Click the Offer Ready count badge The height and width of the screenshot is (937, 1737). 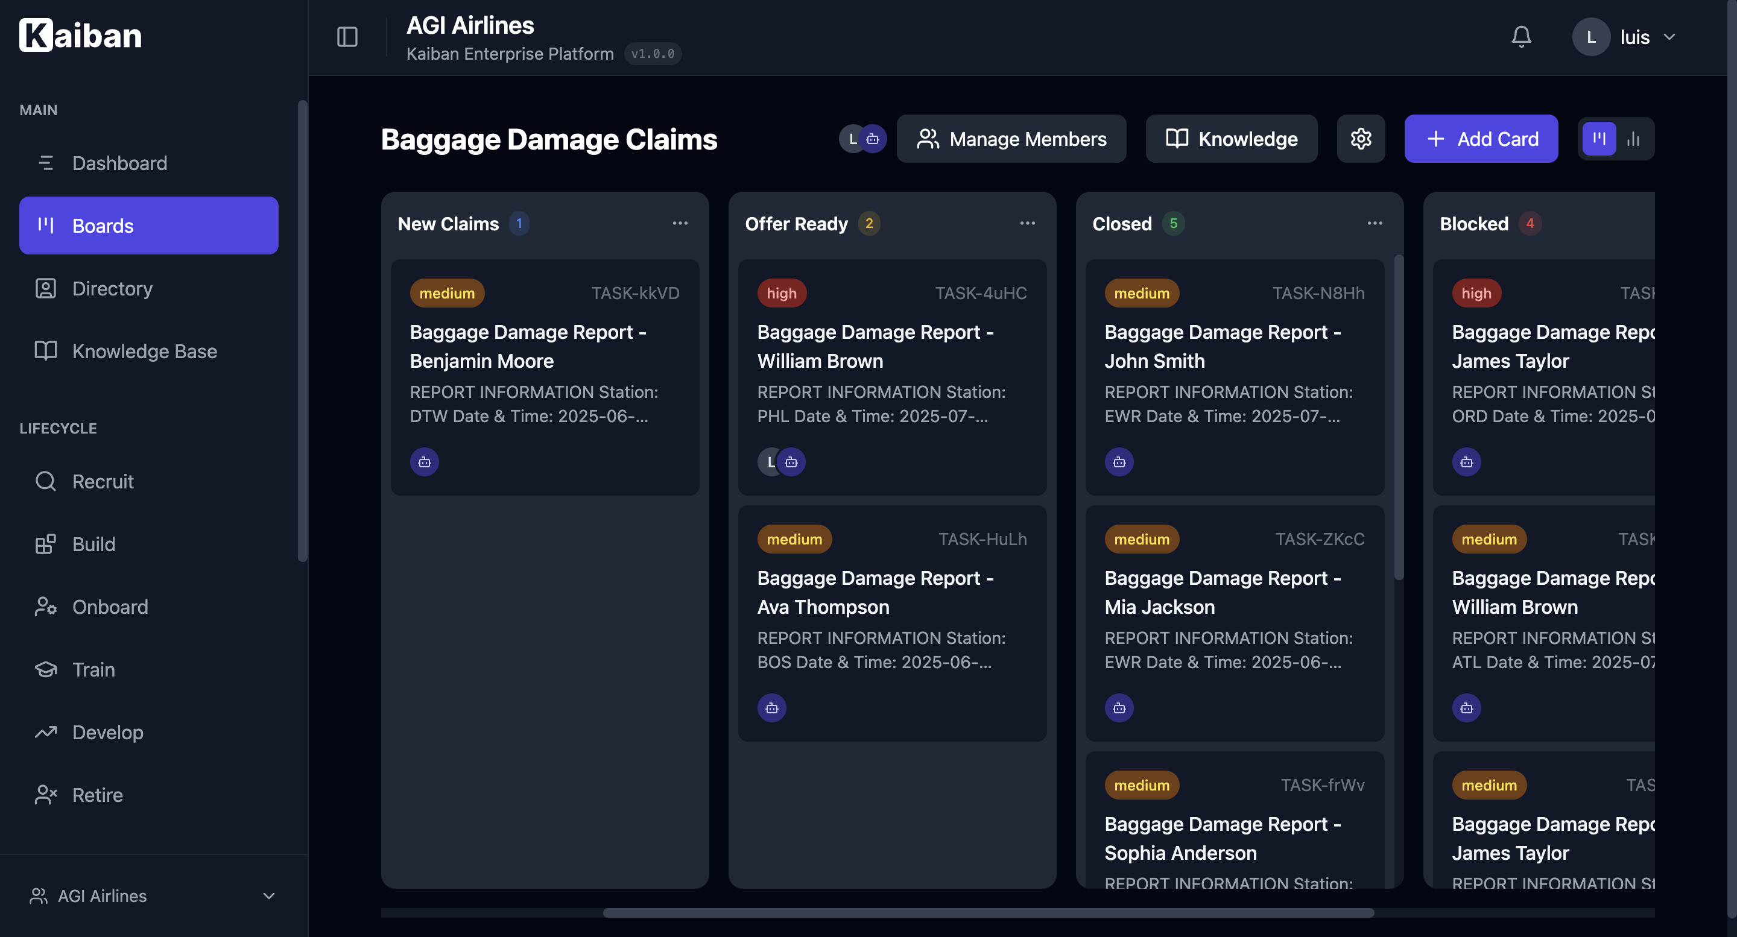[x=868, y=223]
